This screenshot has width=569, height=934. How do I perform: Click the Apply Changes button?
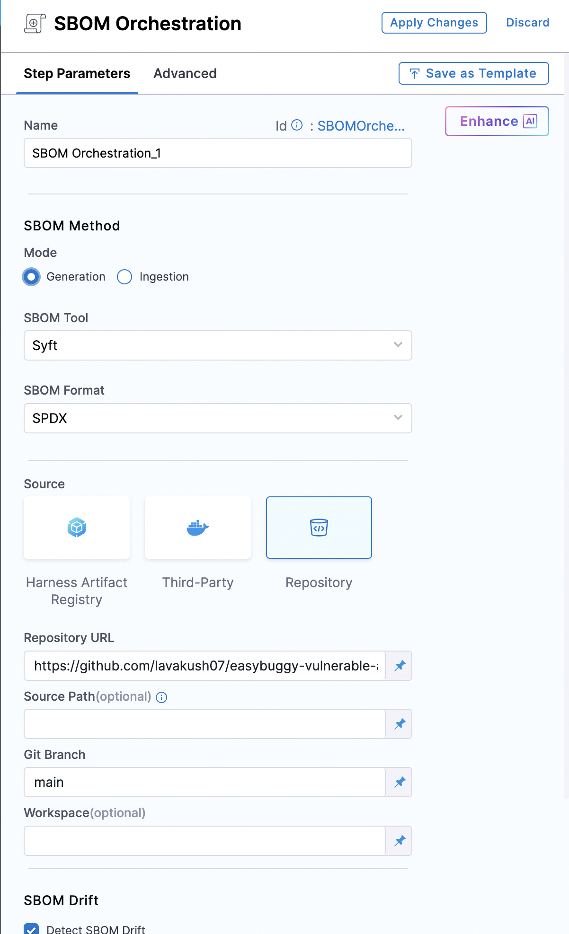(x=434, y=23)
